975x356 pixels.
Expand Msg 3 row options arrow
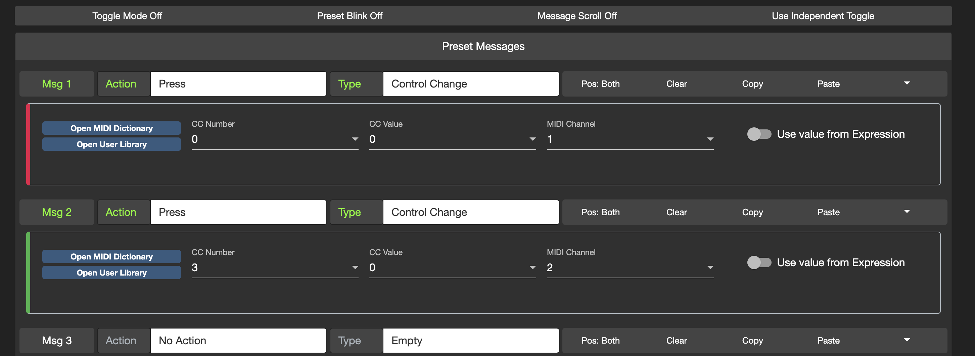[x=907, y=340]
